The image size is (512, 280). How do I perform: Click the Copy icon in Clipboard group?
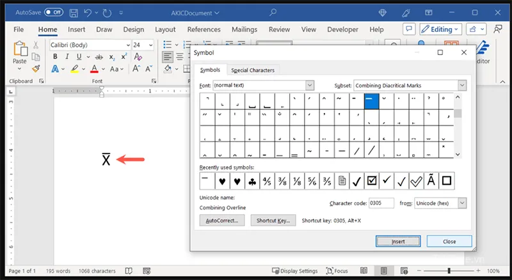point(36,57)
